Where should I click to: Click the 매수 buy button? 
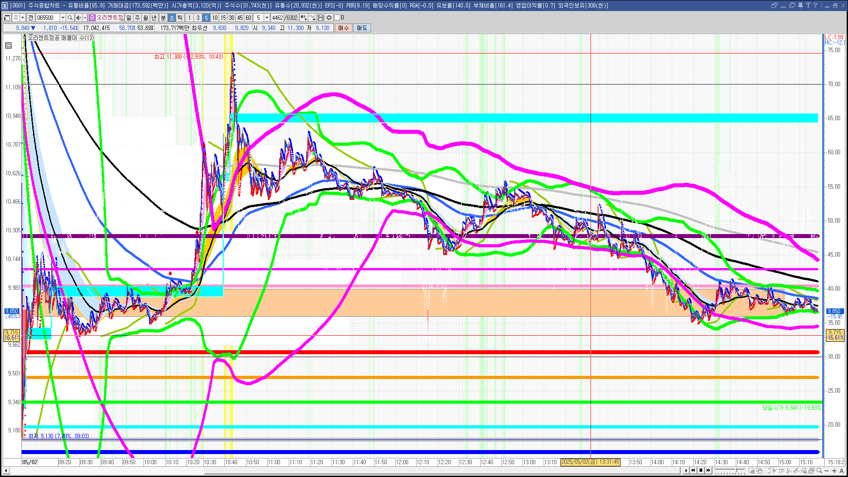coord(344,28)
